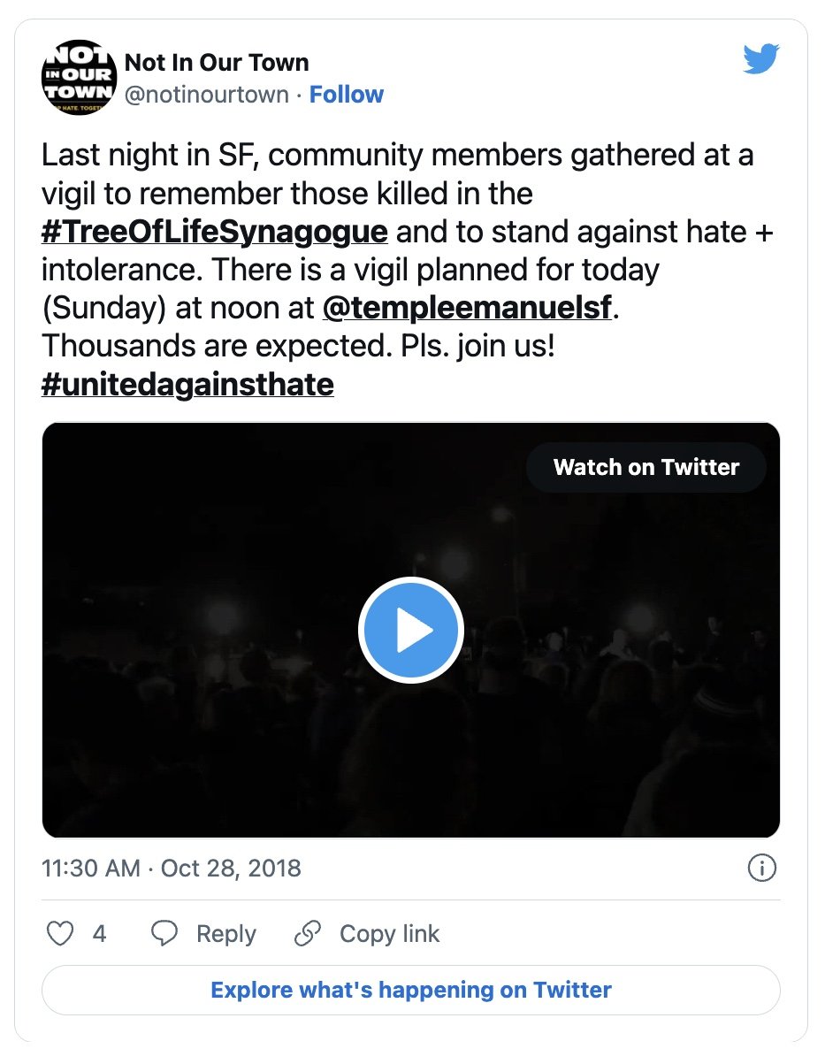Click the Copy link text label

pyautogui.click(x=389, y=934)
